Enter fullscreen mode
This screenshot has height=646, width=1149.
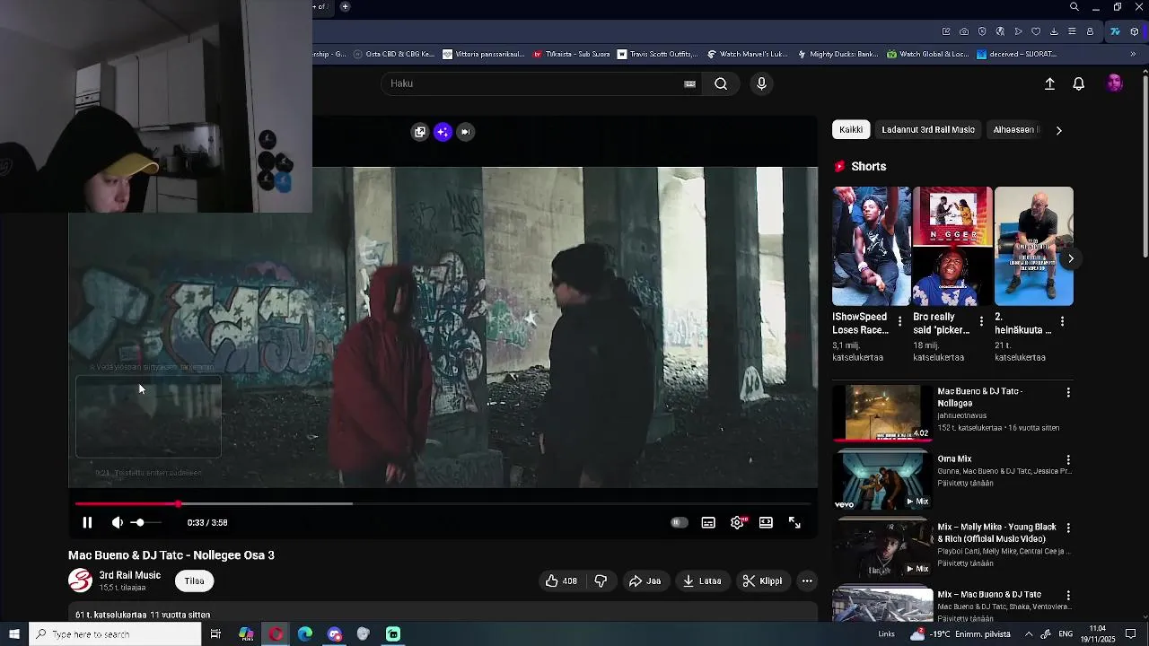click(794, 522)
